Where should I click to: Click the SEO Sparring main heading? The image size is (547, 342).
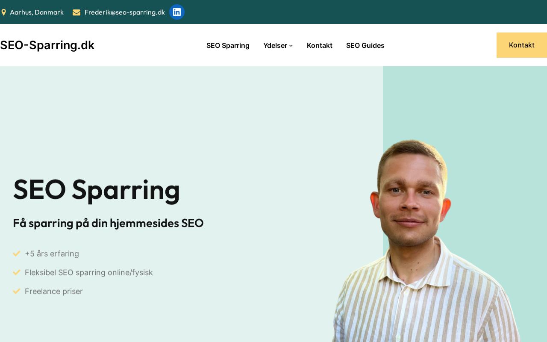click(x=97, y=190)
